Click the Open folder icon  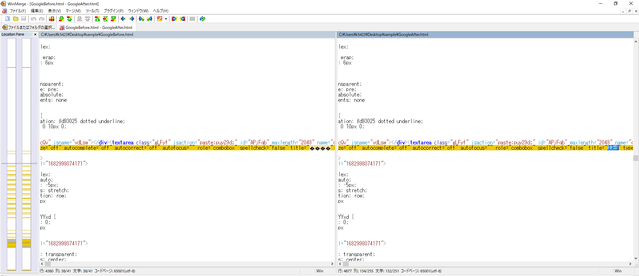tap(16, 19)
